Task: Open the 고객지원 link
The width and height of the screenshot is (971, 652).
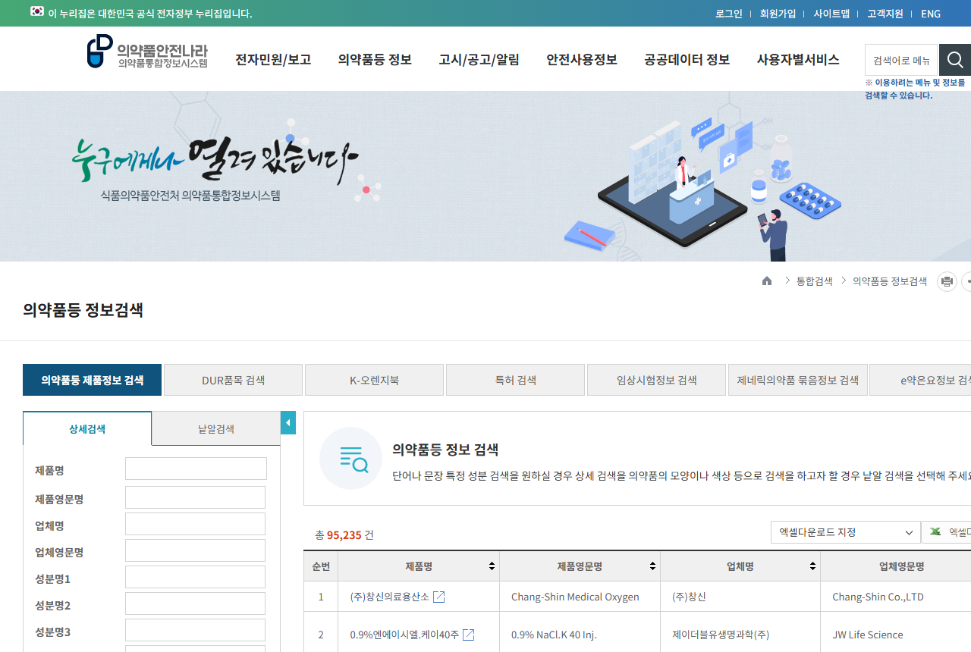Action: (x=885, y=14)
